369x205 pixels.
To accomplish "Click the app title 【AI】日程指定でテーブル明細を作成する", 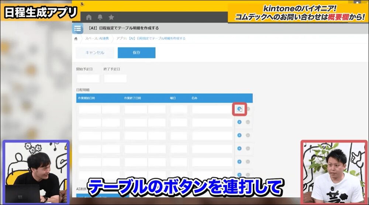I will tap(124, 28).
